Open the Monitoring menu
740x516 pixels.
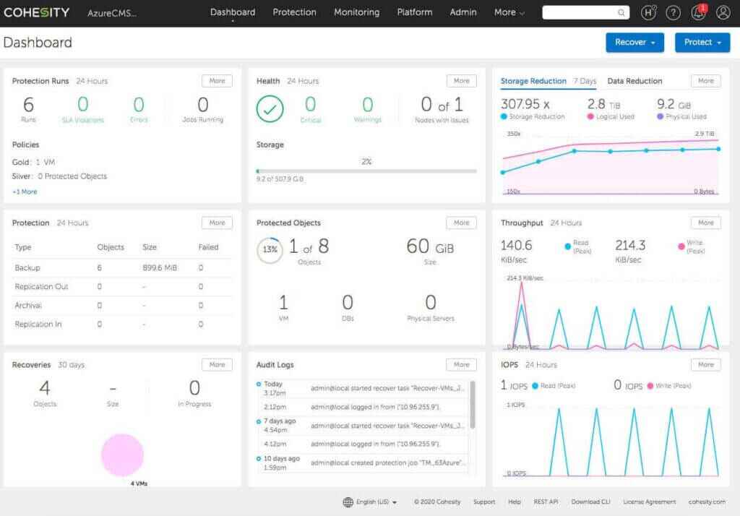(356, 12)
